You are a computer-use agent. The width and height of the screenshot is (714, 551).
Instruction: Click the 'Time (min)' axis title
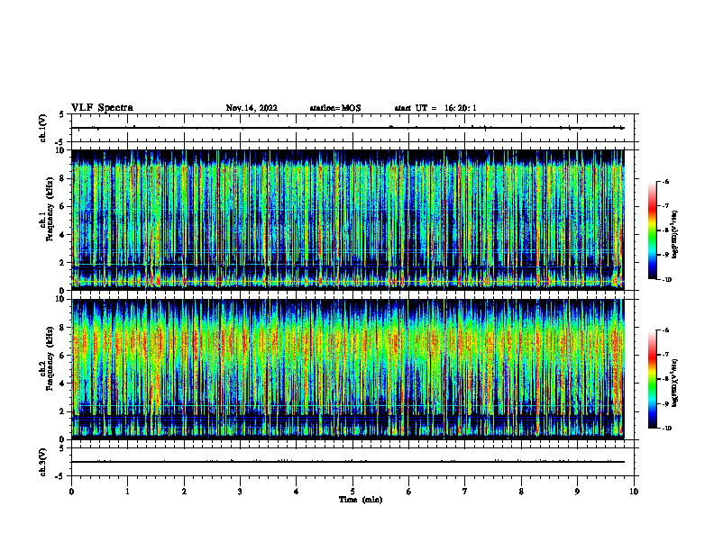pos(361,500)
